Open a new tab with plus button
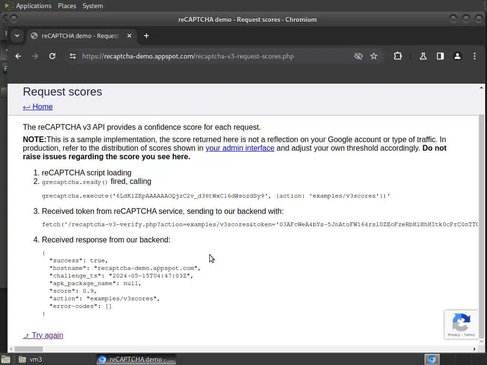Image resolution: width=487 pixels, height=365 pixels. [x=146, y=36]
